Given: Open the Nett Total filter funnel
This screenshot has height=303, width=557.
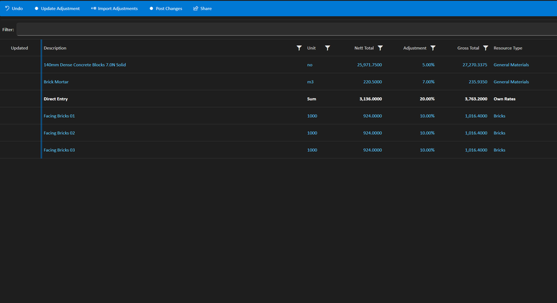Looking at the screenshot, I should 380,48.
